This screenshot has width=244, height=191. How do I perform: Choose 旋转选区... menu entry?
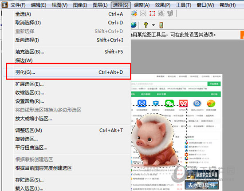click(x=67, y=139)
